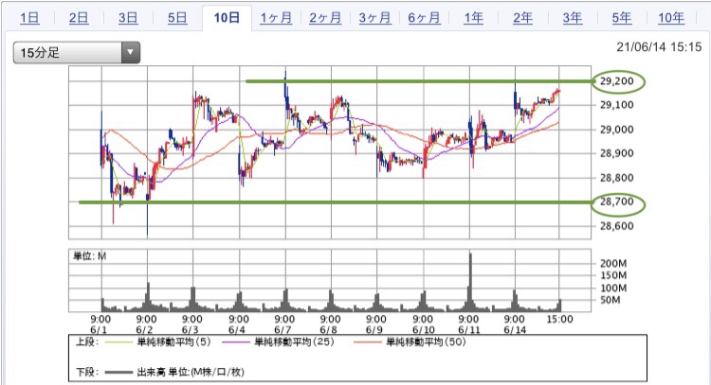This screenshot has width=711, height=385.
Task: Select the 5日 period tab
Action: [x=177, y=18]
